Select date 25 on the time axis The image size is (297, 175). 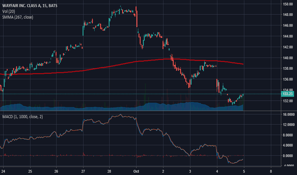(30, 171)
